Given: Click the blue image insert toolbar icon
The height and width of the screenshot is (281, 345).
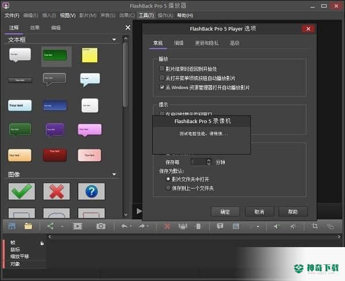Looking at the screenshot, I should tap(236, 226).
